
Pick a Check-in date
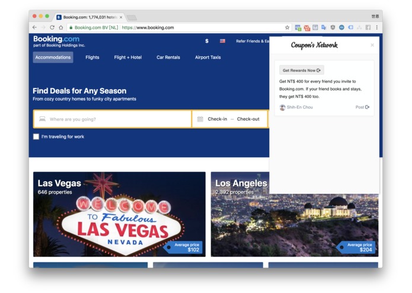click(x=218, y=119)
